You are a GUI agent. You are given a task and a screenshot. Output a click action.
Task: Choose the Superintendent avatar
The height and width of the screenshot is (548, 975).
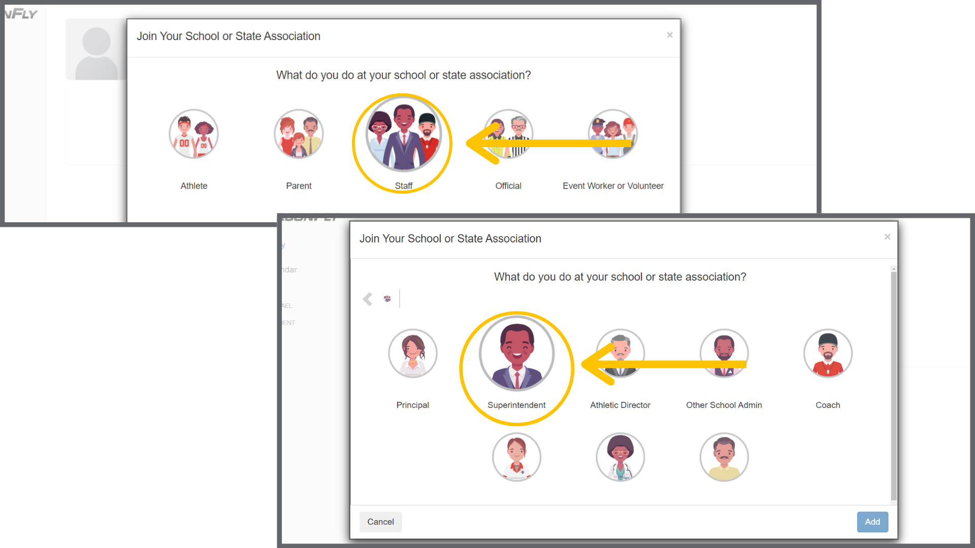(x=517, y=354)
